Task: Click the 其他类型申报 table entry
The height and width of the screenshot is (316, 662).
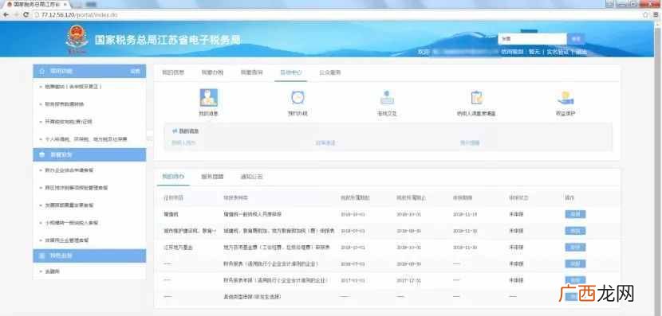Action: pyautogui.click(x=252, y=297)
